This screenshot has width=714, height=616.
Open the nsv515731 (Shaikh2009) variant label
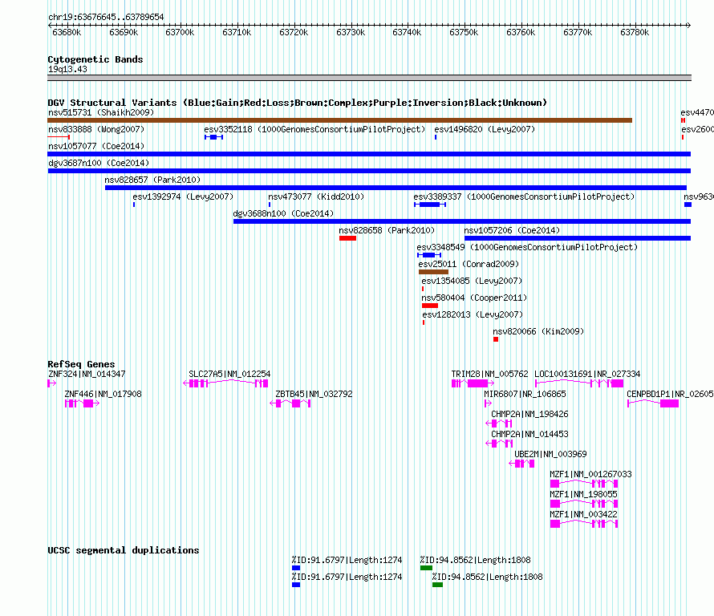pos(101,112)
